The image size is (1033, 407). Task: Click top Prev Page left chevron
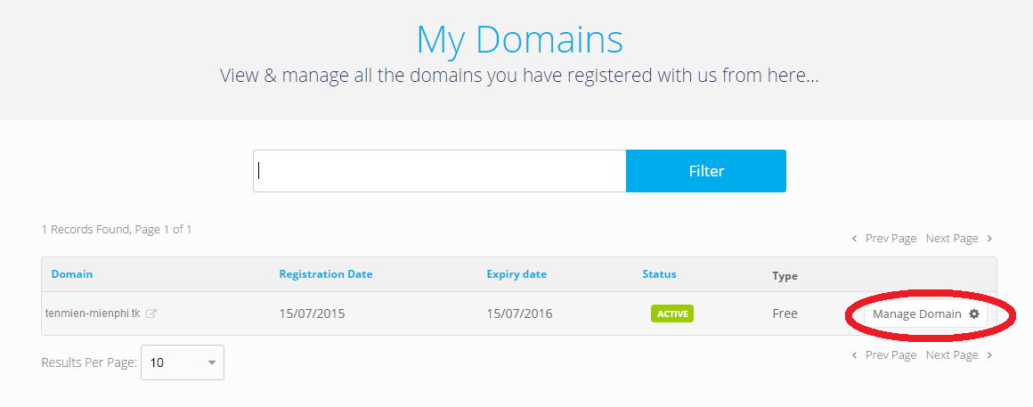coord(855,239)
